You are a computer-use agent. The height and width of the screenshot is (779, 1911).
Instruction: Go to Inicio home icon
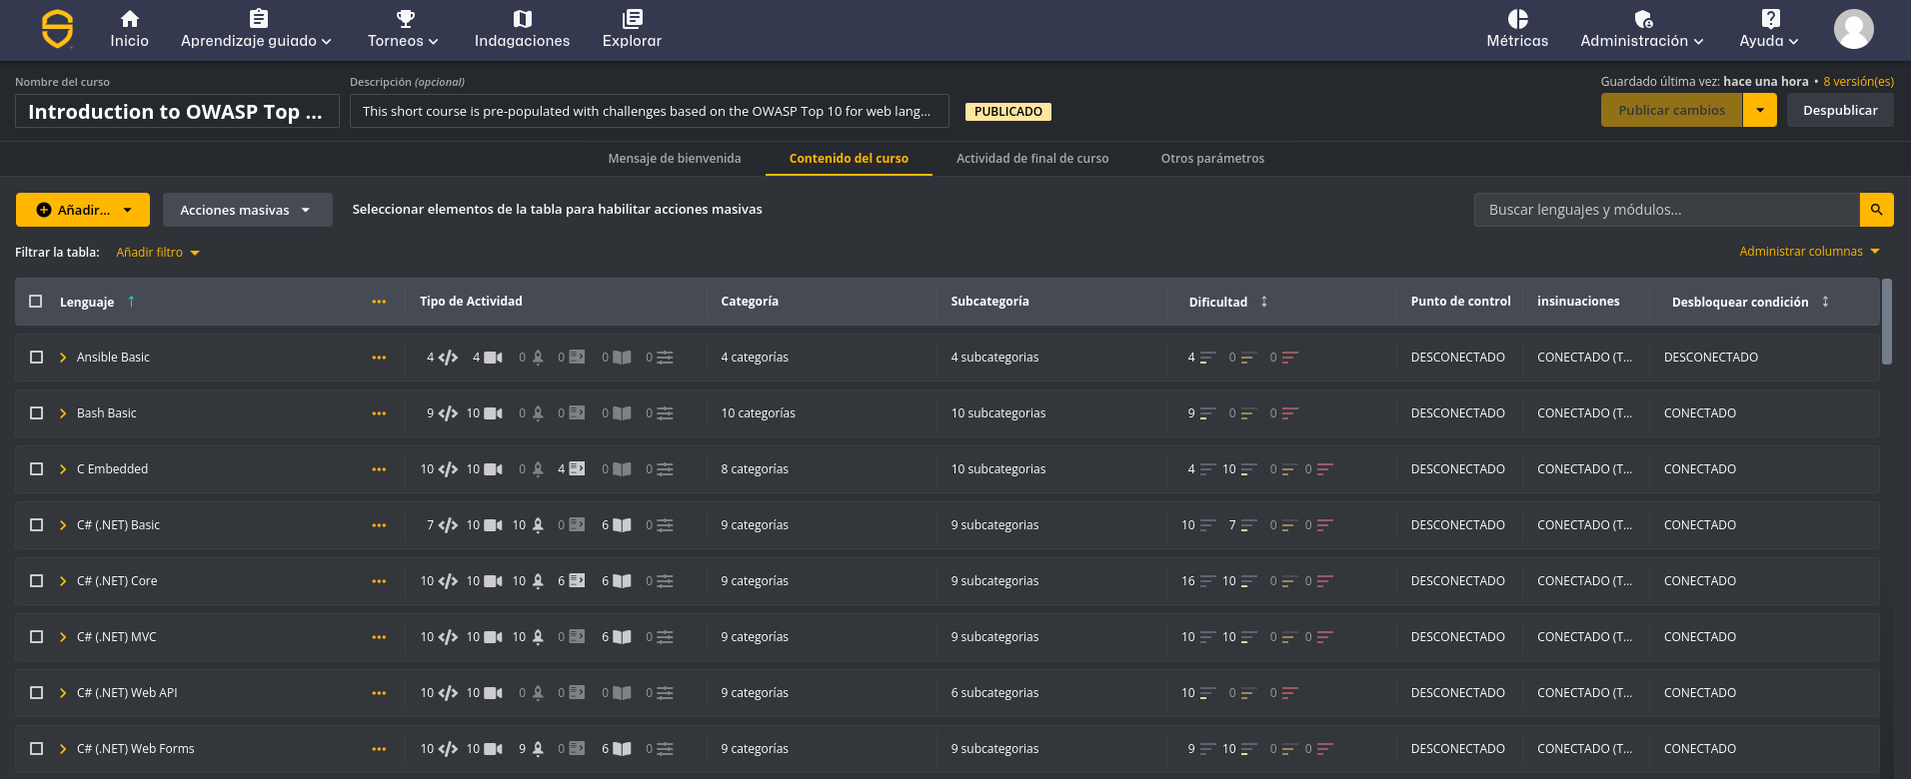[x=129, y=18]
